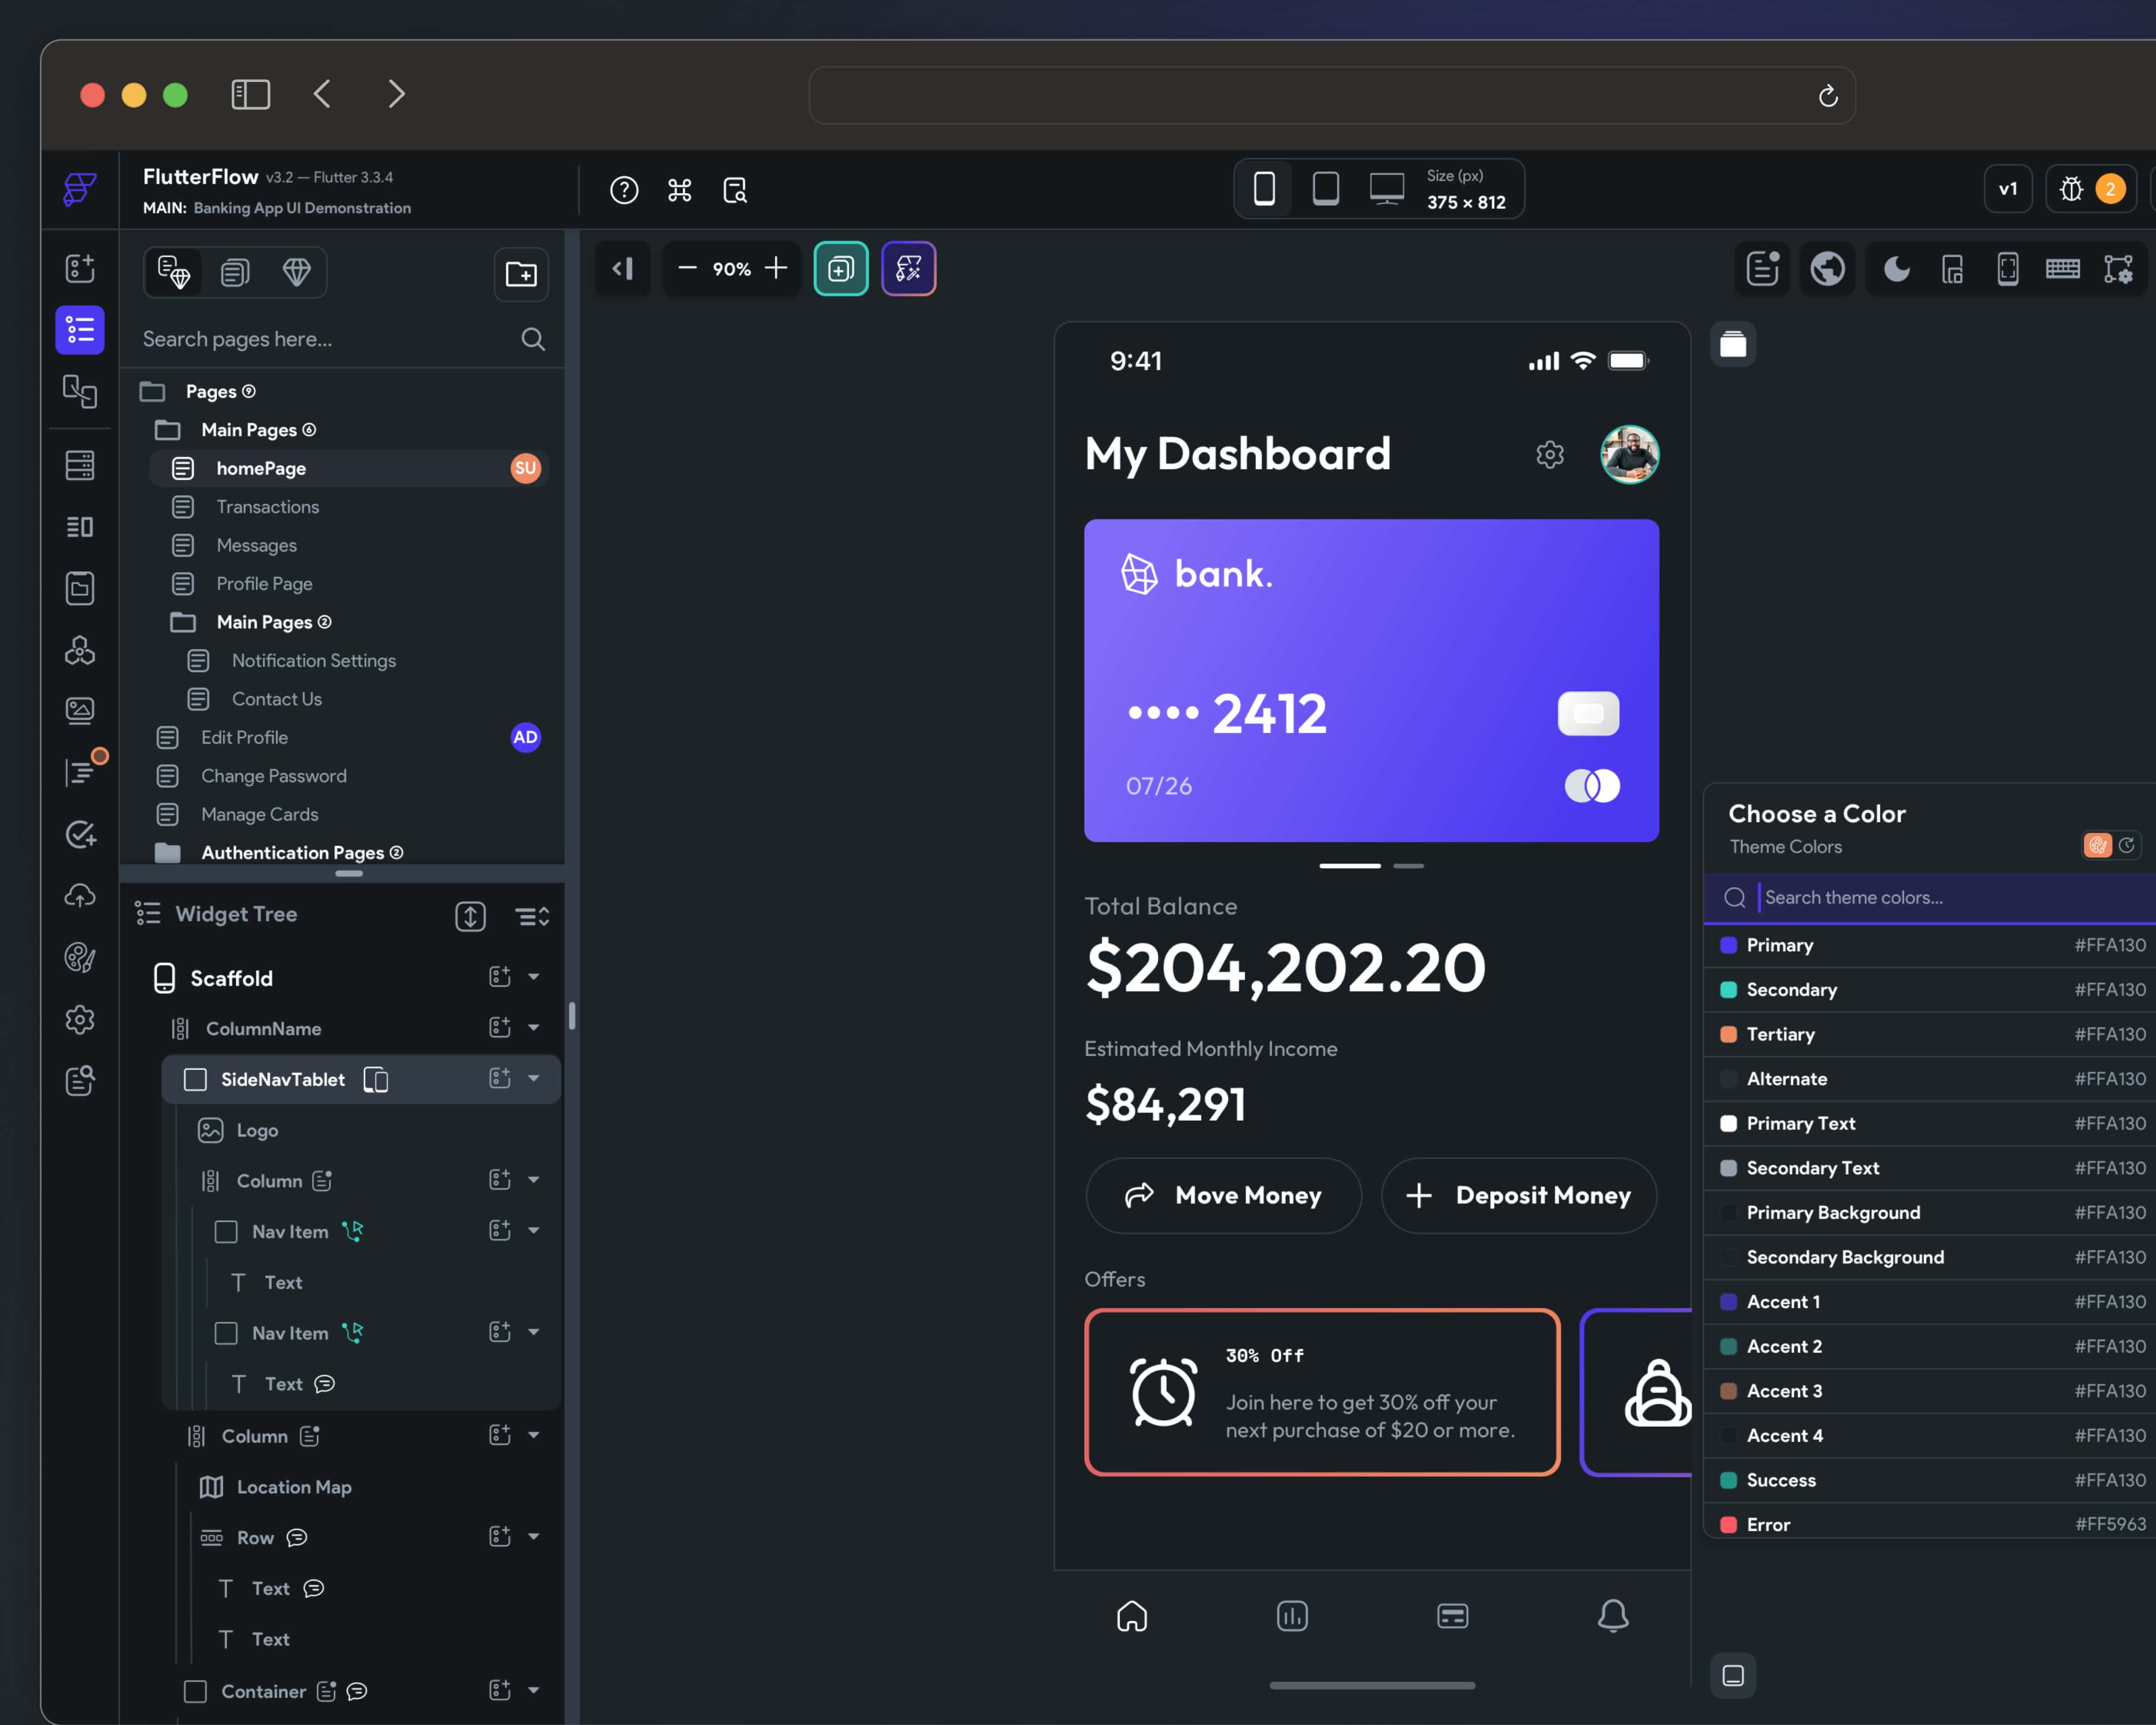
Task: Toggle the keyboard display icon in toolbar
Action: tap(2062, 269)
